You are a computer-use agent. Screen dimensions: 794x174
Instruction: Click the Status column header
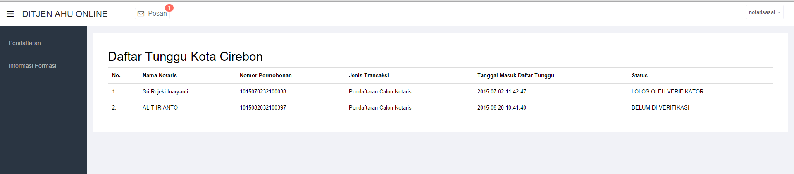click(x=640, y=75)
